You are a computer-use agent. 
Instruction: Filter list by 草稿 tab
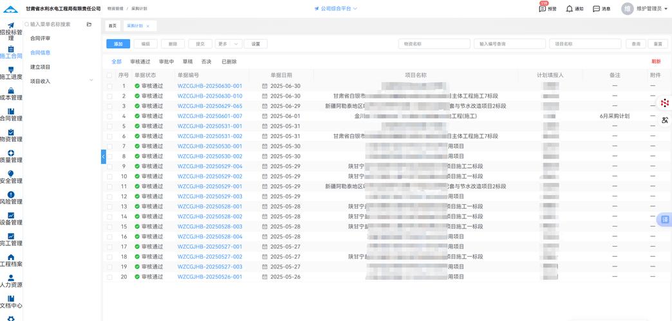pos(187,62)
